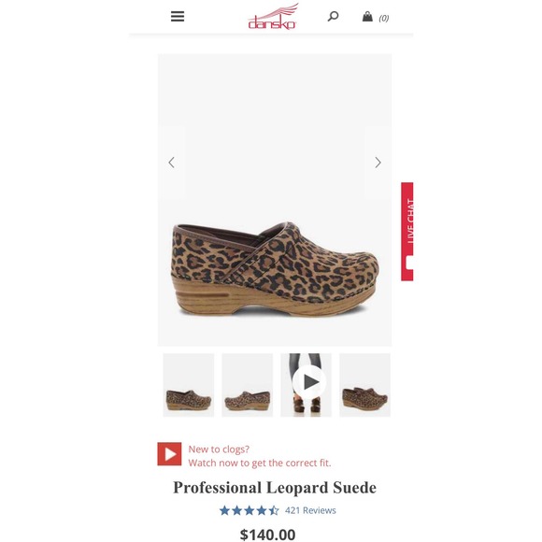Click the $140.00 price
The width and height of the screenshot is (542, 542).
point(268,535)
